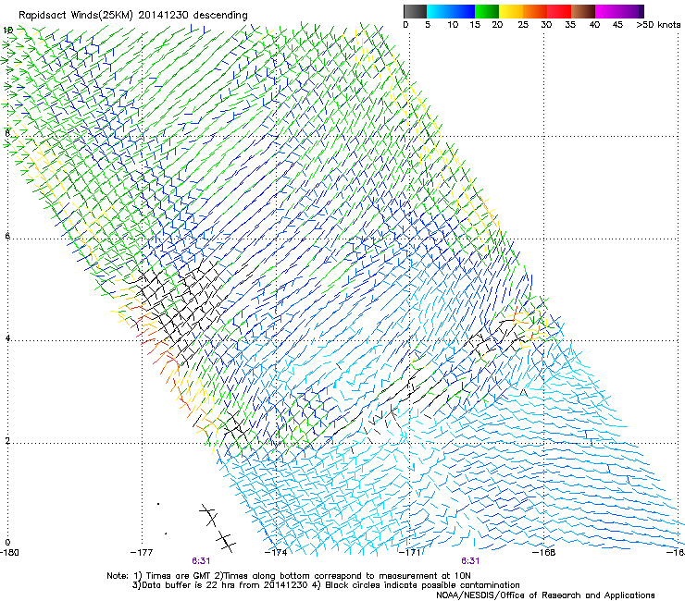Click the green 15–20 knots legend swatch
Image resolution: width=685 pixels, height=601 pixels.
[x=487, y=11]
